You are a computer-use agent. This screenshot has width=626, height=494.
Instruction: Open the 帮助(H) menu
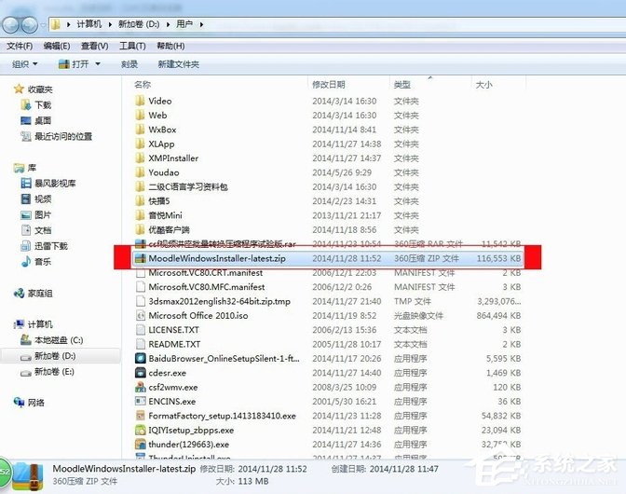click(x=170, y=47)
